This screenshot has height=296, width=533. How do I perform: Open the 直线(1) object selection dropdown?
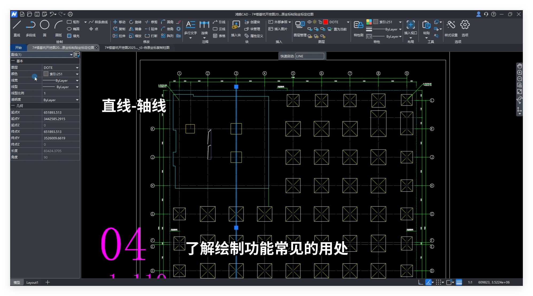[71, 54]
